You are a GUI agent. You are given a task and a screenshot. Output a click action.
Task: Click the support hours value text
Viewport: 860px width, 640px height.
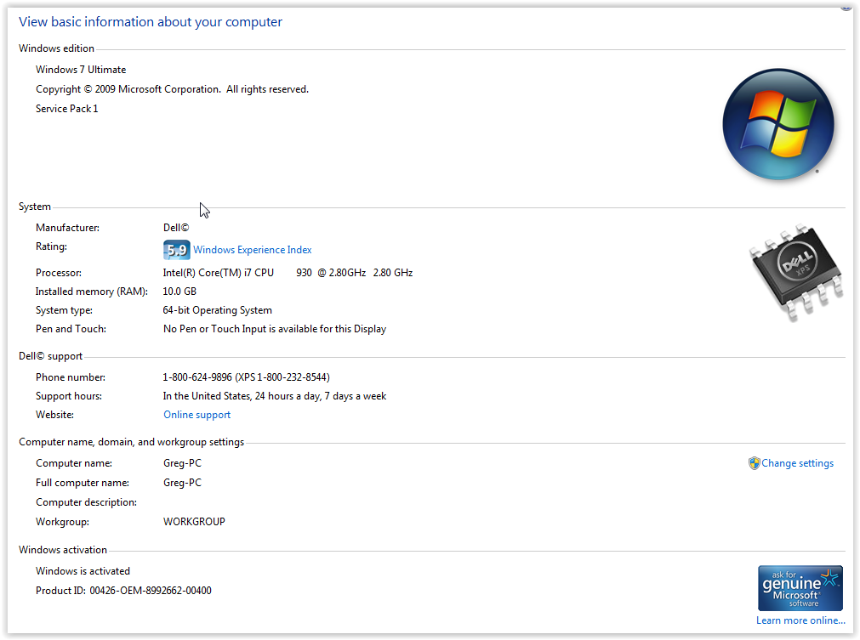coord(275,396)
